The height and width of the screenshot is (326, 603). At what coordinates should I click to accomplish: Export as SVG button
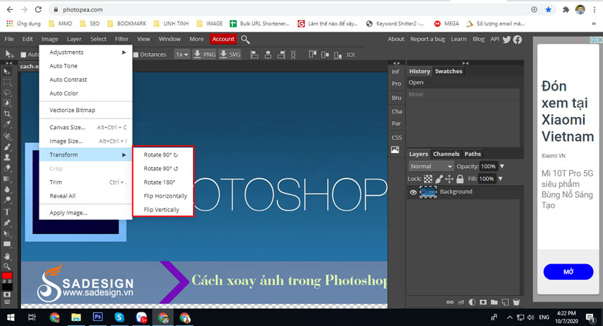coord(230,55)
